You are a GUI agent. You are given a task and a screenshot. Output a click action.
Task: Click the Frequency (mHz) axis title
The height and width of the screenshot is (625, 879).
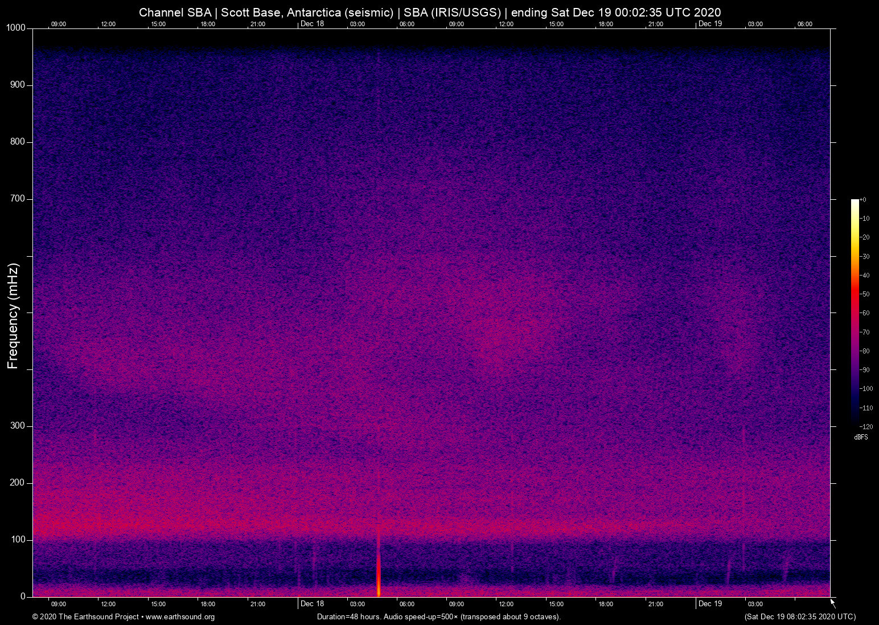(13, 316)
